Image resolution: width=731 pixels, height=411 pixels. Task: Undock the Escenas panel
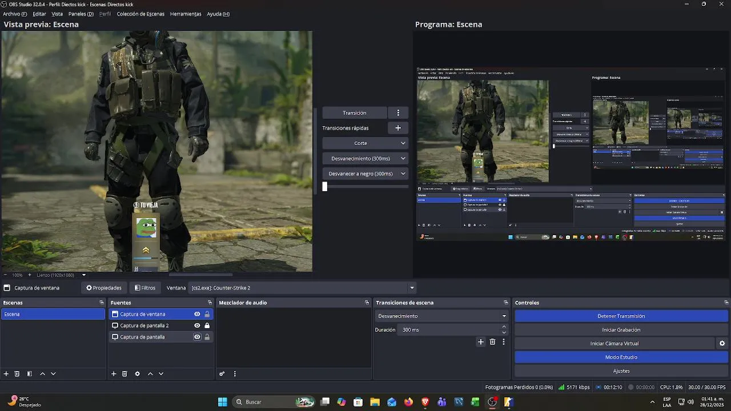pyautogui.click(x=102, y=303)
